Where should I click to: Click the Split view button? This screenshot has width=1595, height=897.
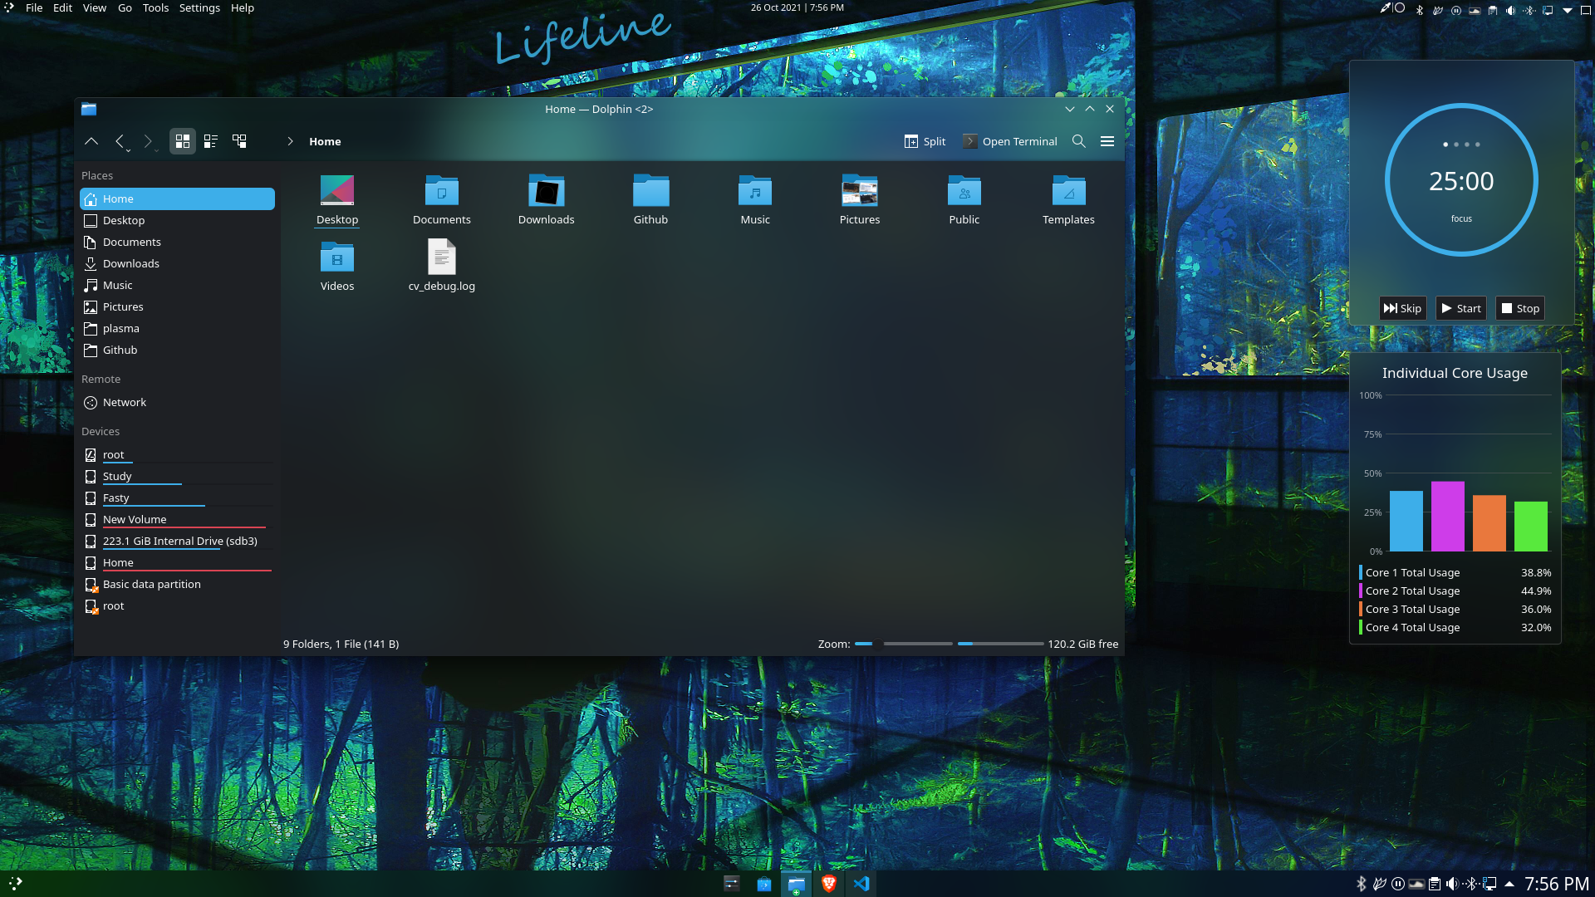[925, 141]
